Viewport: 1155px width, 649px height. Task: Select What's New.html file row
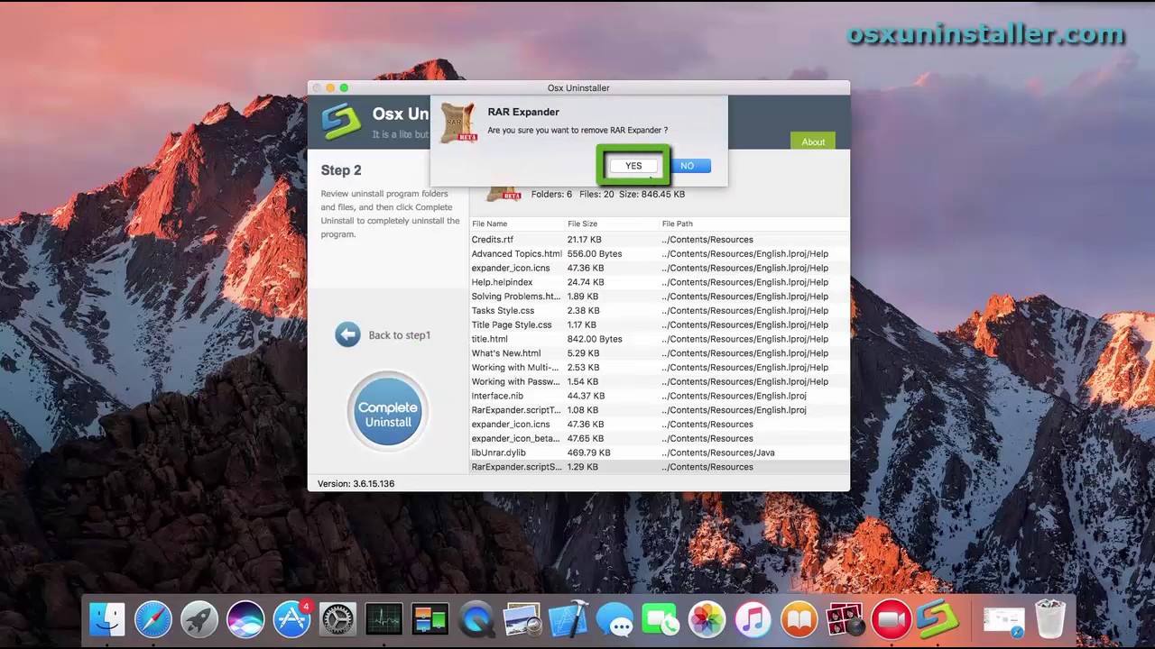pyautogui.click(x=660, y=353)
